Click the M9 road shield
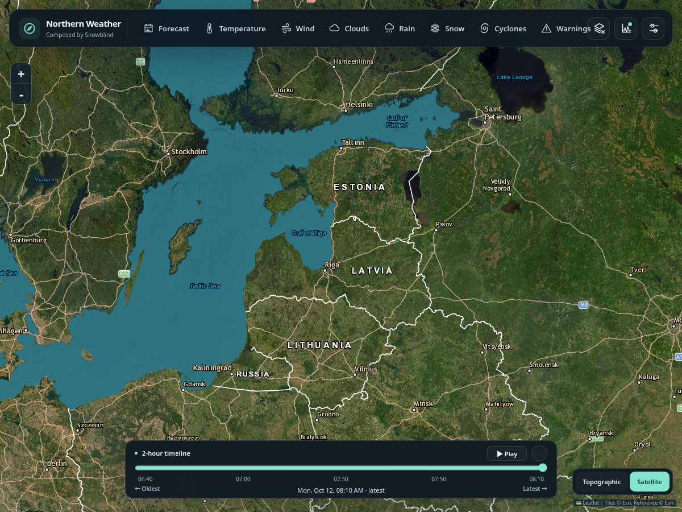This screenshot has width=682, height=512. tap(583, 305)
